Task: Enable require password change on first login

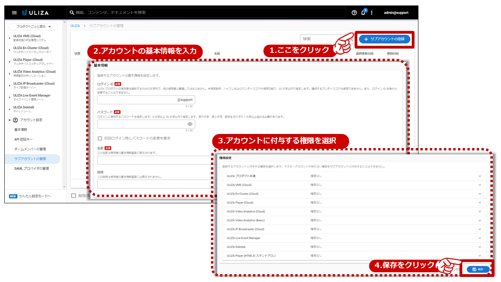Action: [x=100, y=138]
